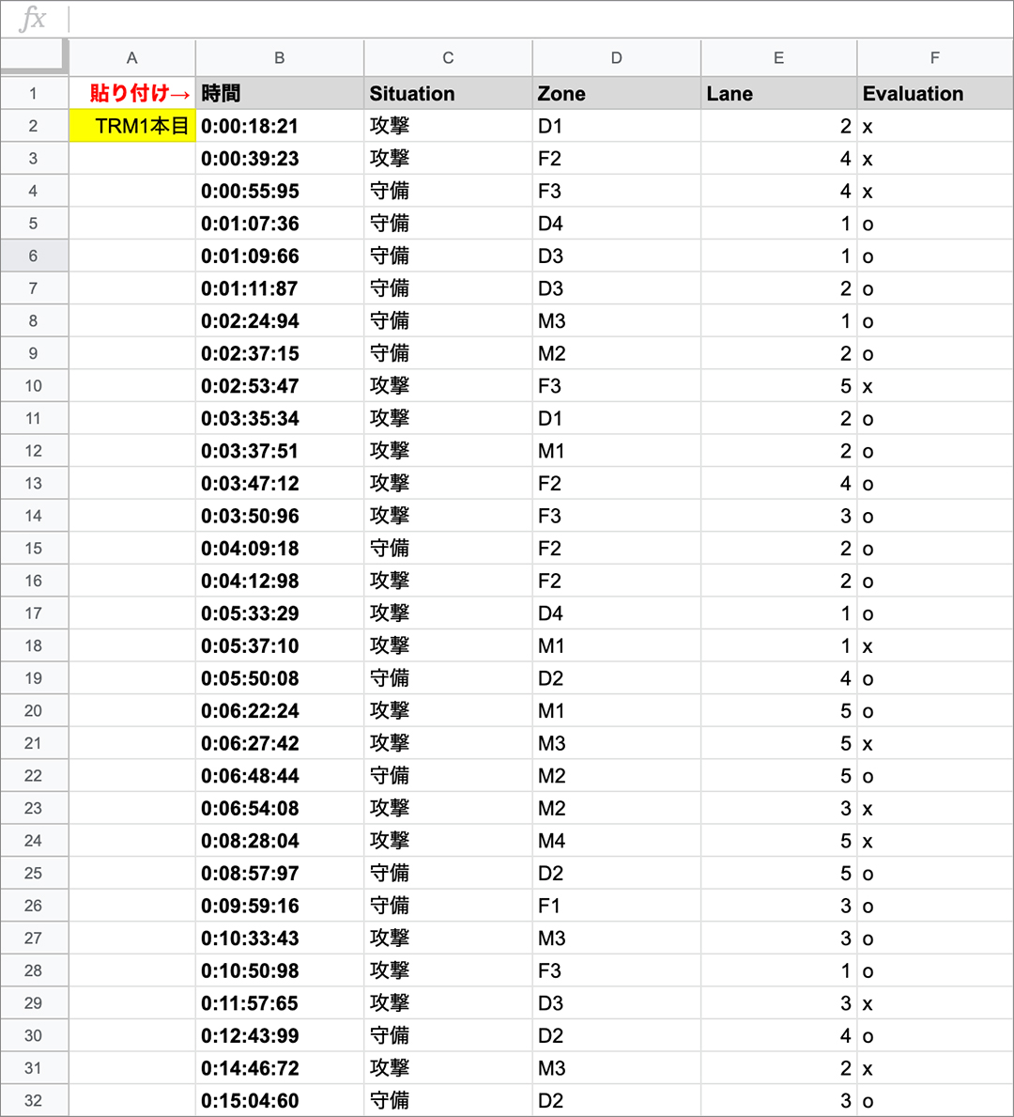This screenshot has width=1014, height=1117.
Task: Select the time cell 0:00:18:21
Action: tap(279, 127)
